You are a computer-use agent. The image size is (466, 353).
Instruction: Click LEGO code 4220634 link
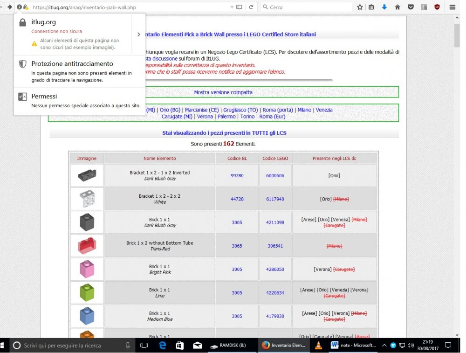275,293
